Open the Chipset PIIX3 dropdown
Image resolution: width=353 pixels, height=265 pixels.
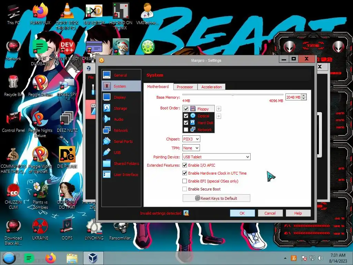191,139
